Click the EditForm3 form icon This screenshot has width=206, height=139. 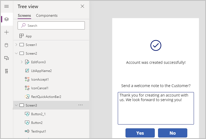(x=27, y=62)
